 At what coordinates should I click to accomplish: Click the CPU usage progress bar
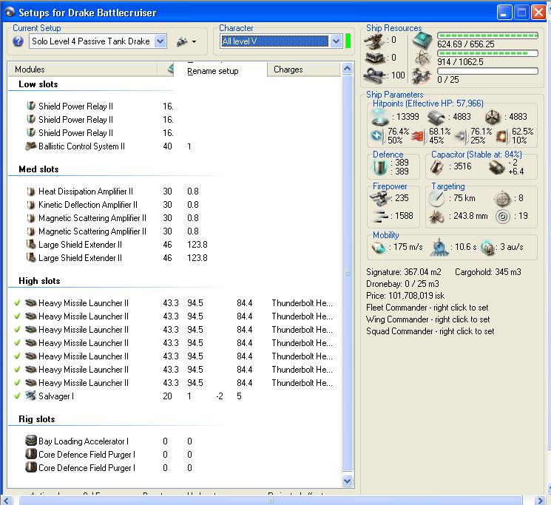pyautogui.click(x=487, y=35)
